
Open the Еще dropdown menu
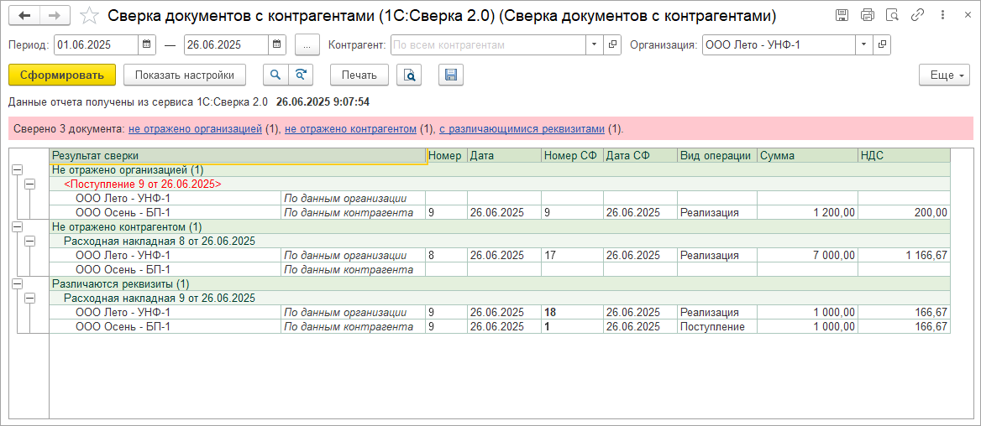[945, 75]
